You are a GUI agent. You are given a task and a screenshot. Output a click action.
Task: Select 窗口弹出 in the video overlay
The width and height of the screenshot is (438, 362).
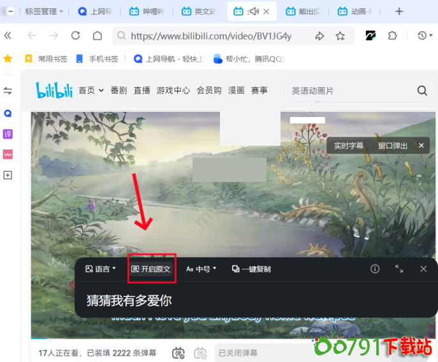(393, 146)
